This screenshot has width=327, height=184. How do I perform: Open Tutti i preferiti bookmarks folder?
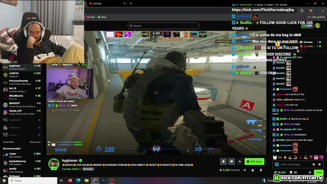pos(316,17)
